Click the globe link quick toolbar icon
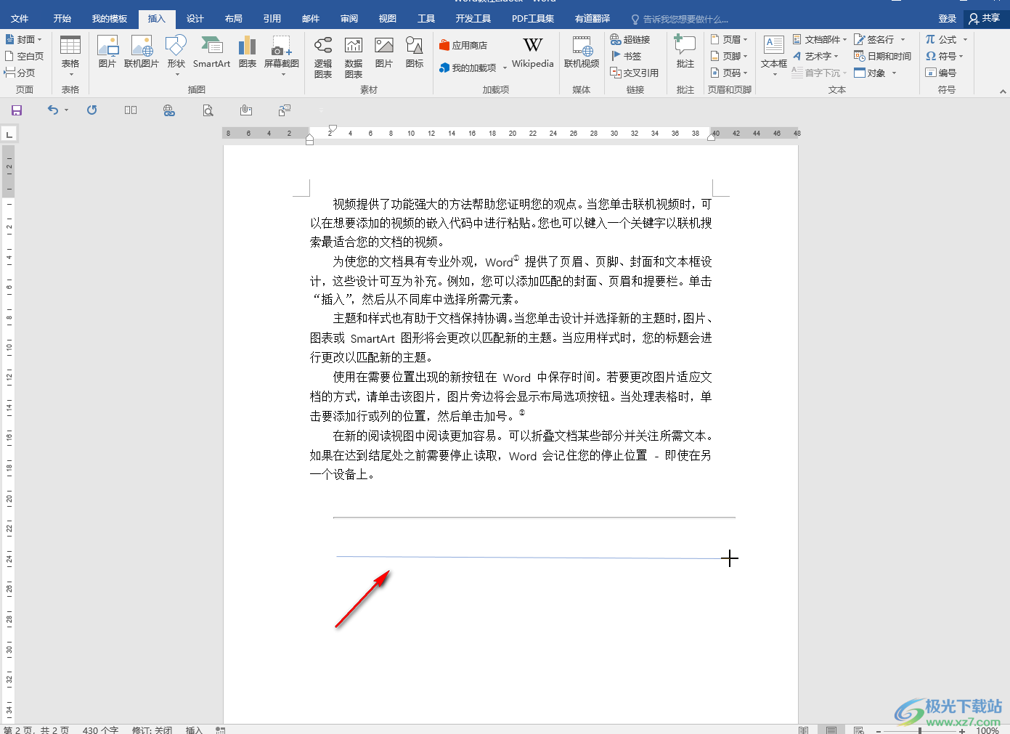1010x734 pixels. (x=169, y=110)
